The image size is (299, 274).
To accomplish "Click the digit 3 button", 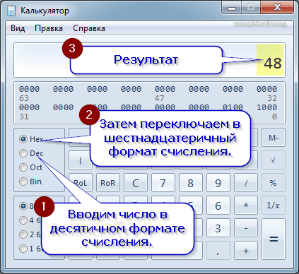I will click(x=218, y=228).
